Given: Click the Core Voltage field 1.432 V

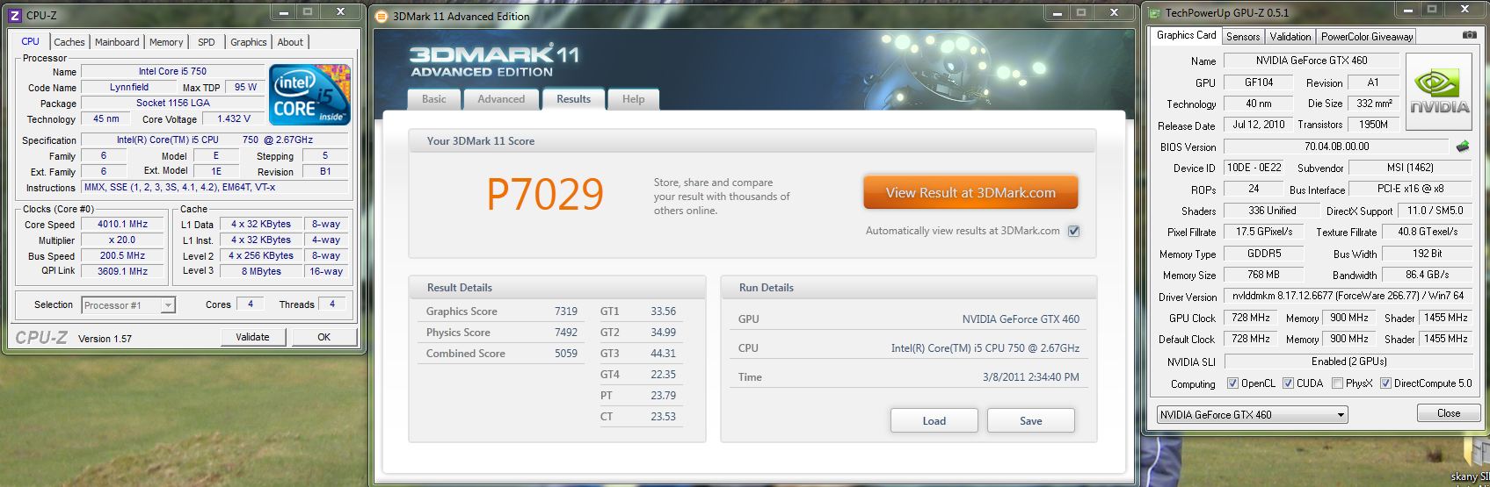Looking at the screenshot, I should pyautogui.click(x=234, y=118).
